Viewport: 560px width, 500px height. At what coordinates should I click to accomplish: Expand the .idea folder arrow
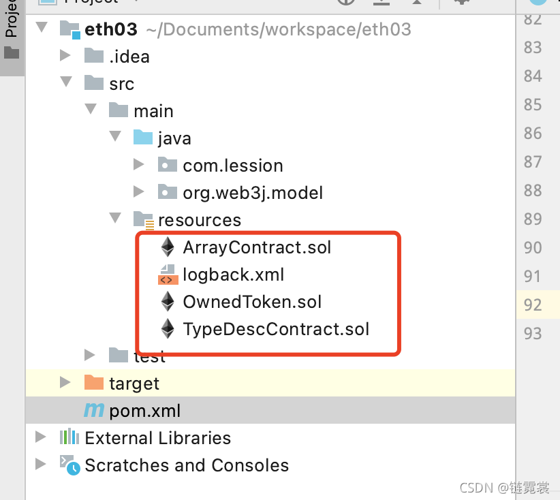pos(65,55)
